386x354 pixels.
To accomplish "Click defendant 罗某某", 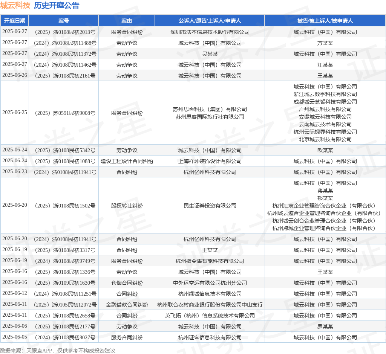I will pyautogui.click(x=325, y=327).
